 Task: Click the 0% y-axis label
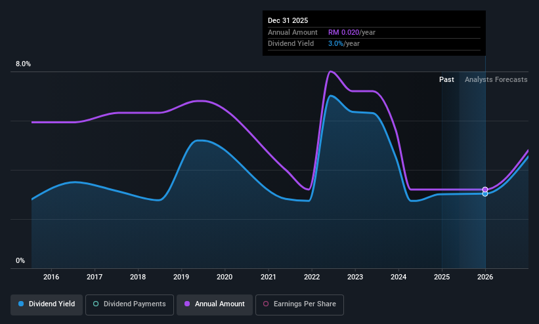click(x=20, y=261)
